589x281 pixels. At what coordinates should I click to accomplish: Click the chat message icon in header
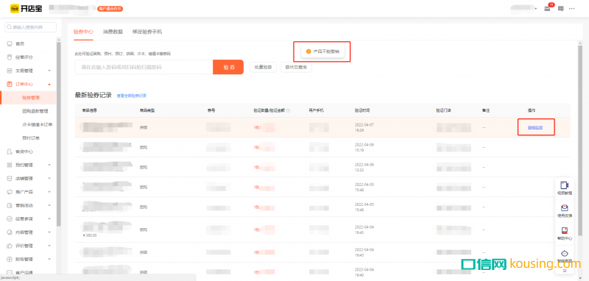[561, 9]
